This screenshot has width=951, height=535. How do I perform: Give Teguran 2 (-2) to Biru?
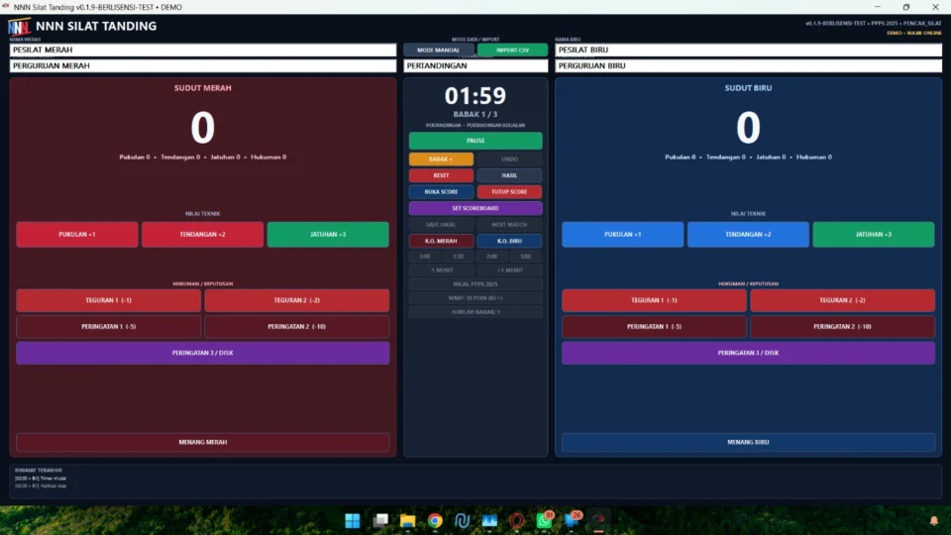[x=842, y=300]
